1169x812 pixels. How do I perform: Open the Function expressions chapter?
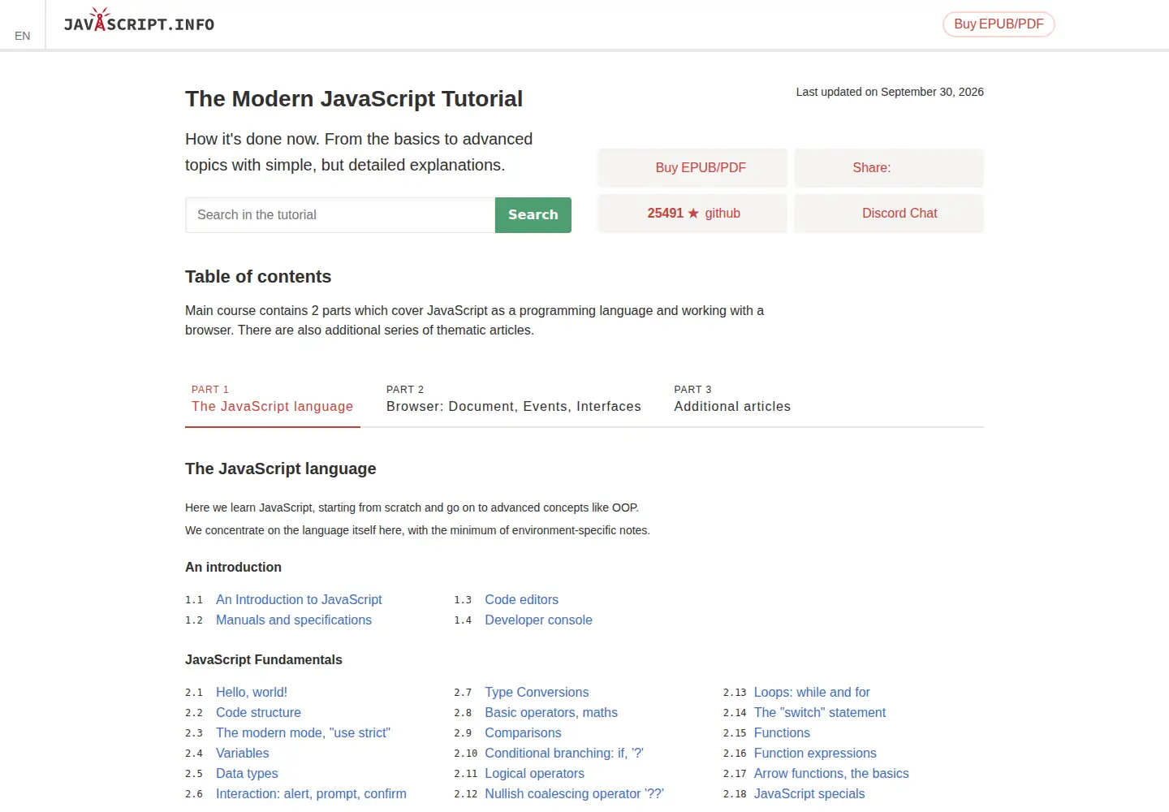pyautogui.click(x=815, y=754)
